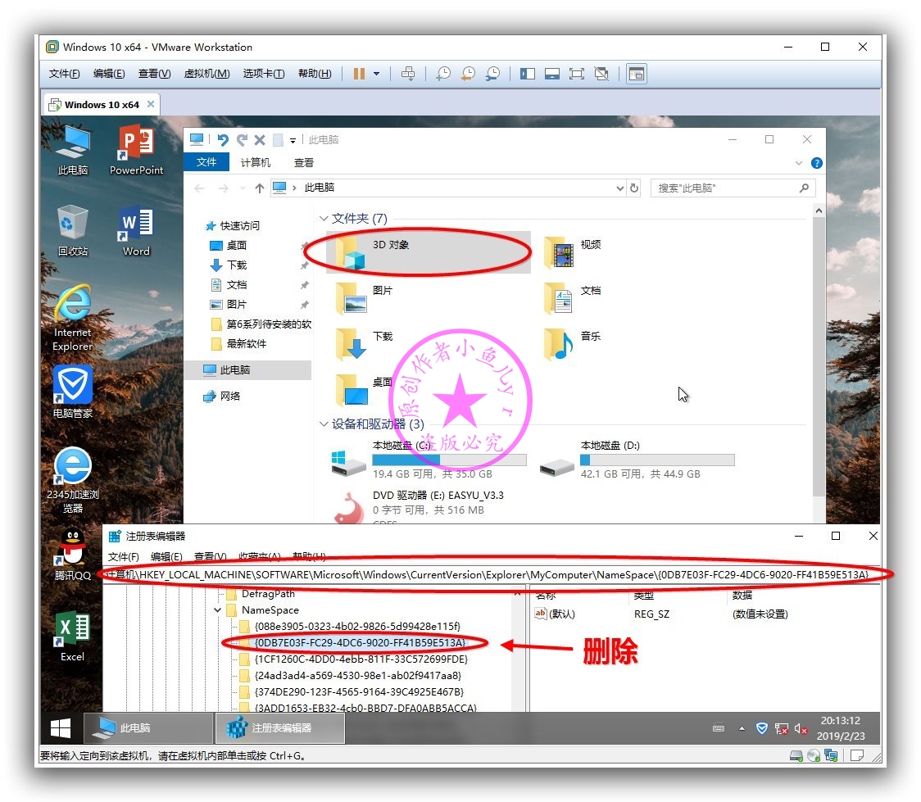Enter full screen mode in VMware toolbar
Image resolution: width=921 pixels, height=802 pixels.
pos(577,74)
